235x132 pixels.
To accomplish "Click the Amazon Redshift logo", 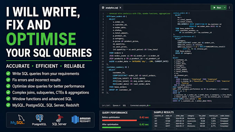I will coord(81,119).
